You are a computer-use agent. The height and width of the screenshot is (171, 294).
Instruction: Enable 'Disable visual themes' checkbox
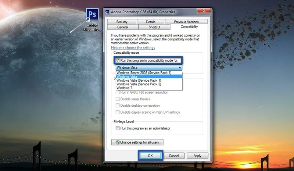click(118, 99)
